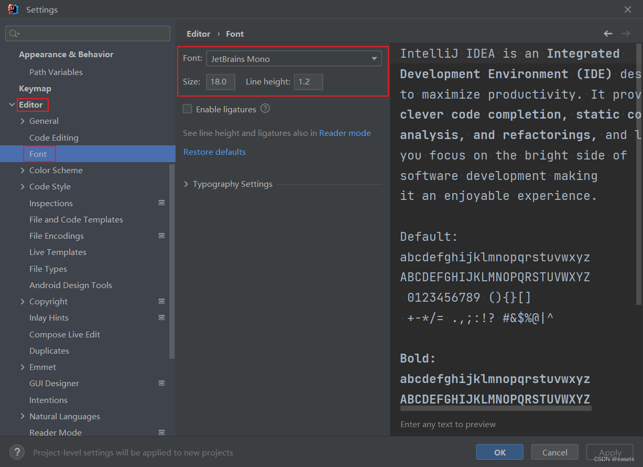Open Compose Live Edit settings
Screen dimensions: 643x467
tap(64, 334)
